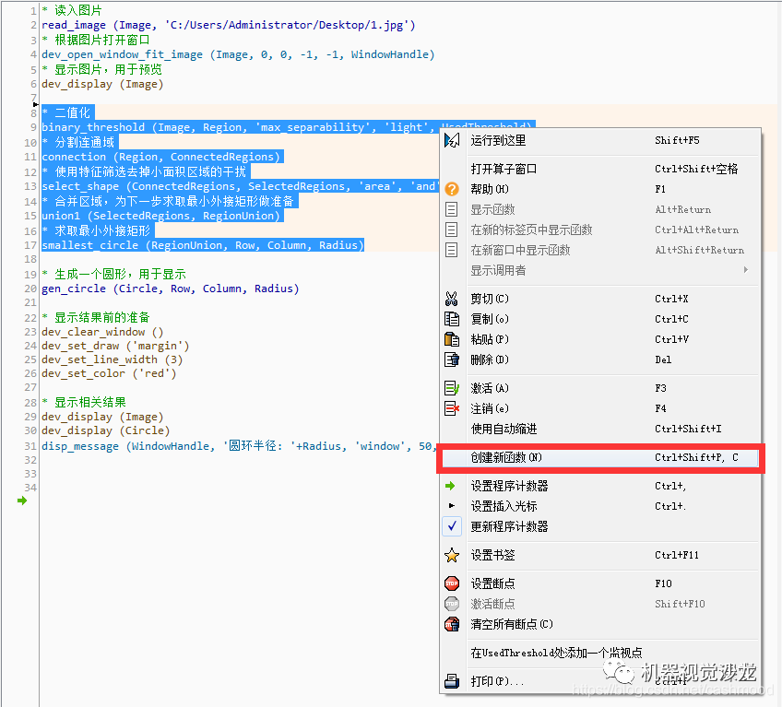Expand the 显示调用者 submenu arrow
This screenshot has height=707, width=782.
click(x=746, y=270)
